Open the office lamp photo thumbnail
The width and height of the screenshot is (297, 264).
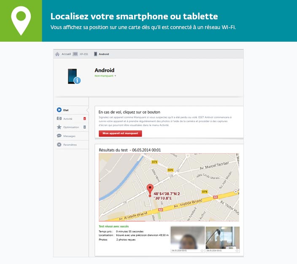pyautogui.click(x=223, y=238)
